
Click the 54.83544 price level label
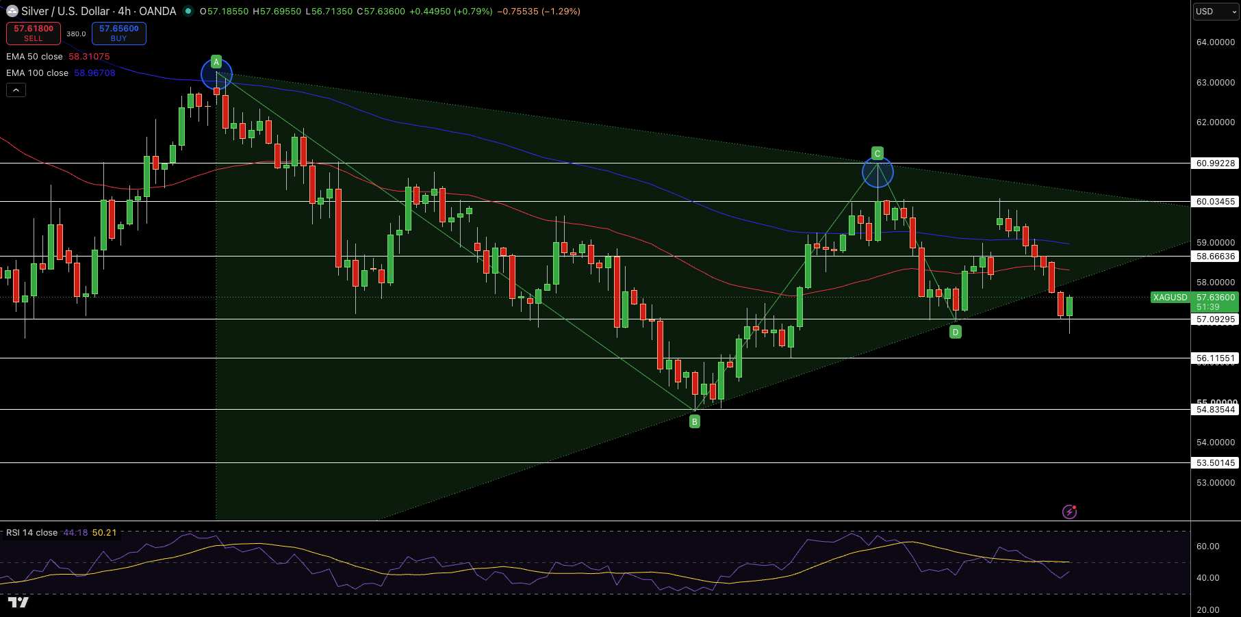[x=1216, y=410]
